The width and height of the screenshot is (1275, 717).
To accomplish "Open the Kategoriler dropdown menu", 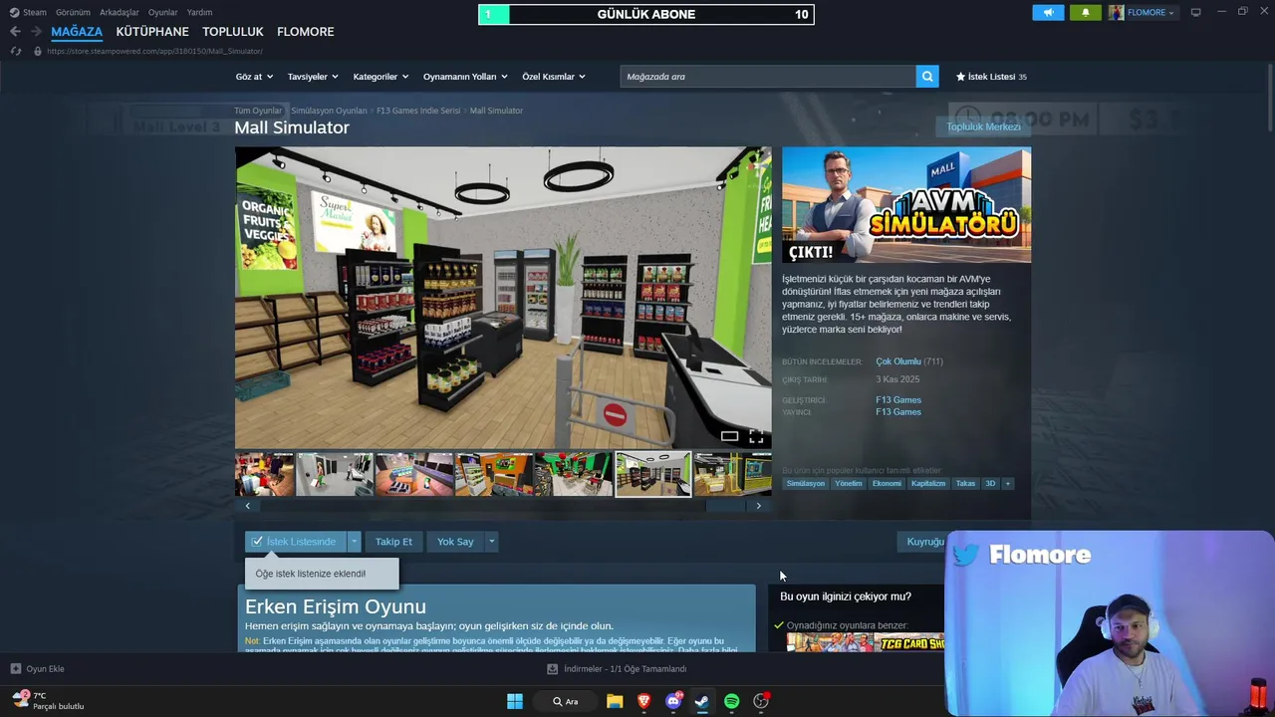I will coord(381,77).
